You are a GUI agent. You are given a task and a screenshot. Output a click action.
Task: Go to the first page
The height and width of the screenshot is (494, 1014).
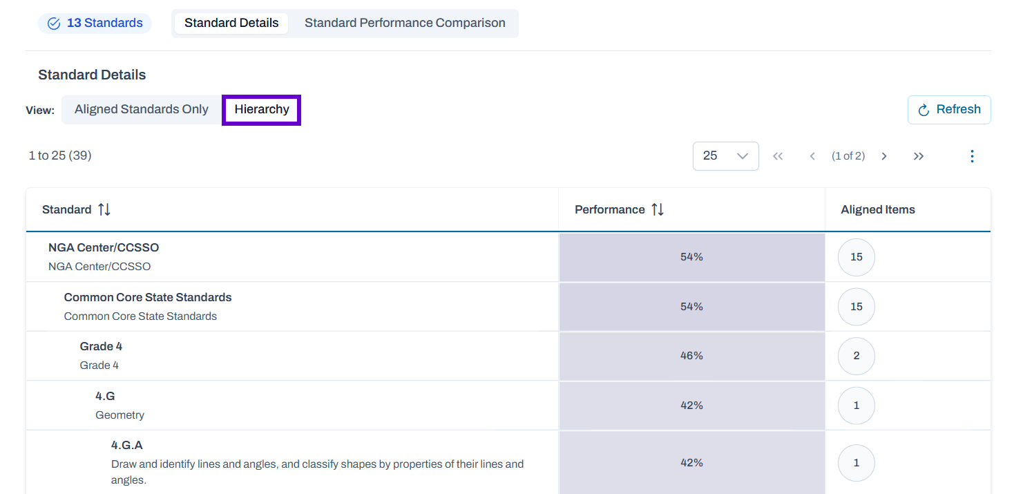click(778, 156)
